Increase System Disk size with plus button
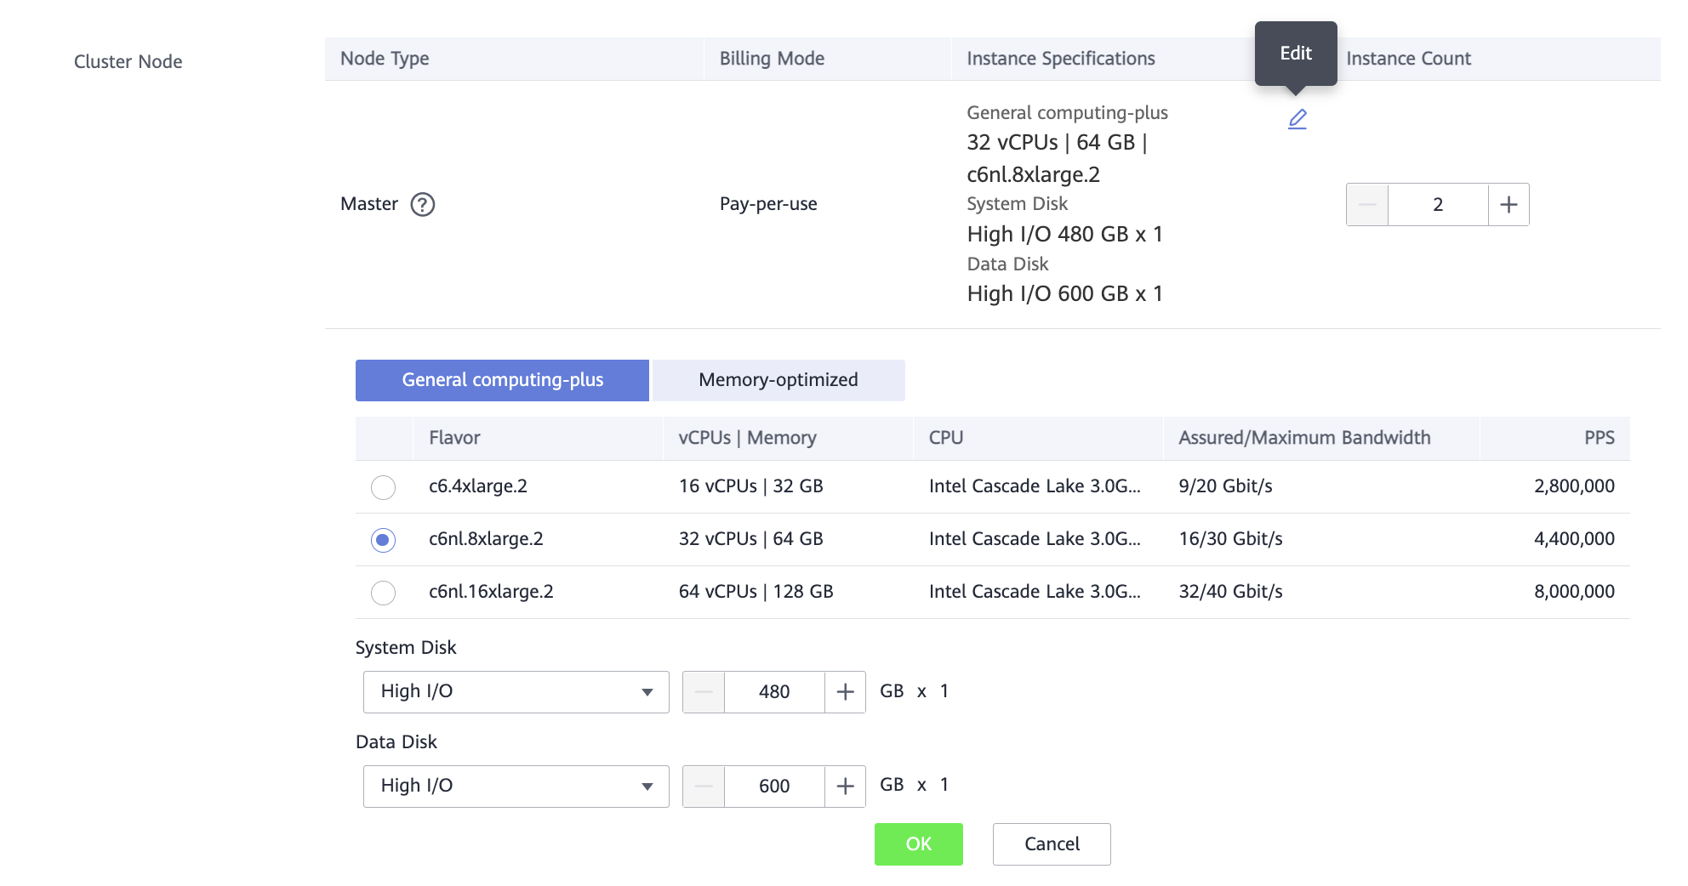Image resolution: width=1688 pixels, height=886 pixels. [x=845, y=692]
